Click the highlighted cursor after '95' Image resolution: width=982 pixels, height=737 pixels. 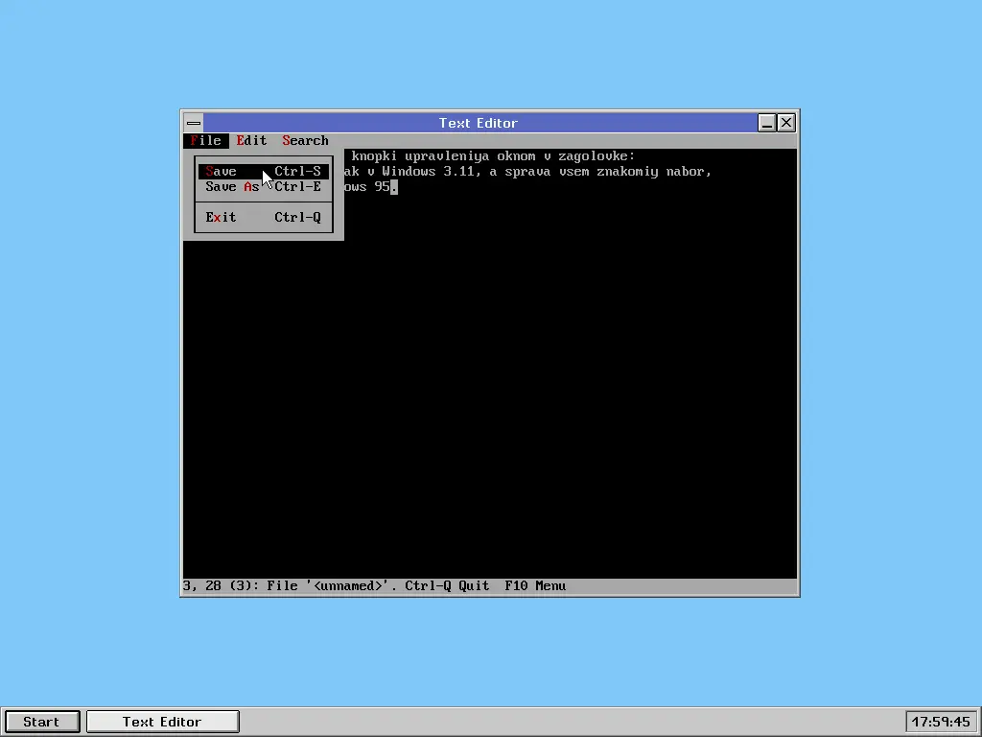pos(394,187)
